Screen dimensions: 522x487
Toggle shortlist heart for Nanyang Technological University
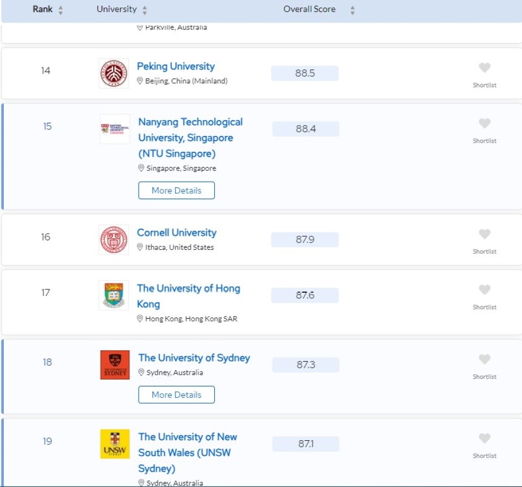(484, 124)
